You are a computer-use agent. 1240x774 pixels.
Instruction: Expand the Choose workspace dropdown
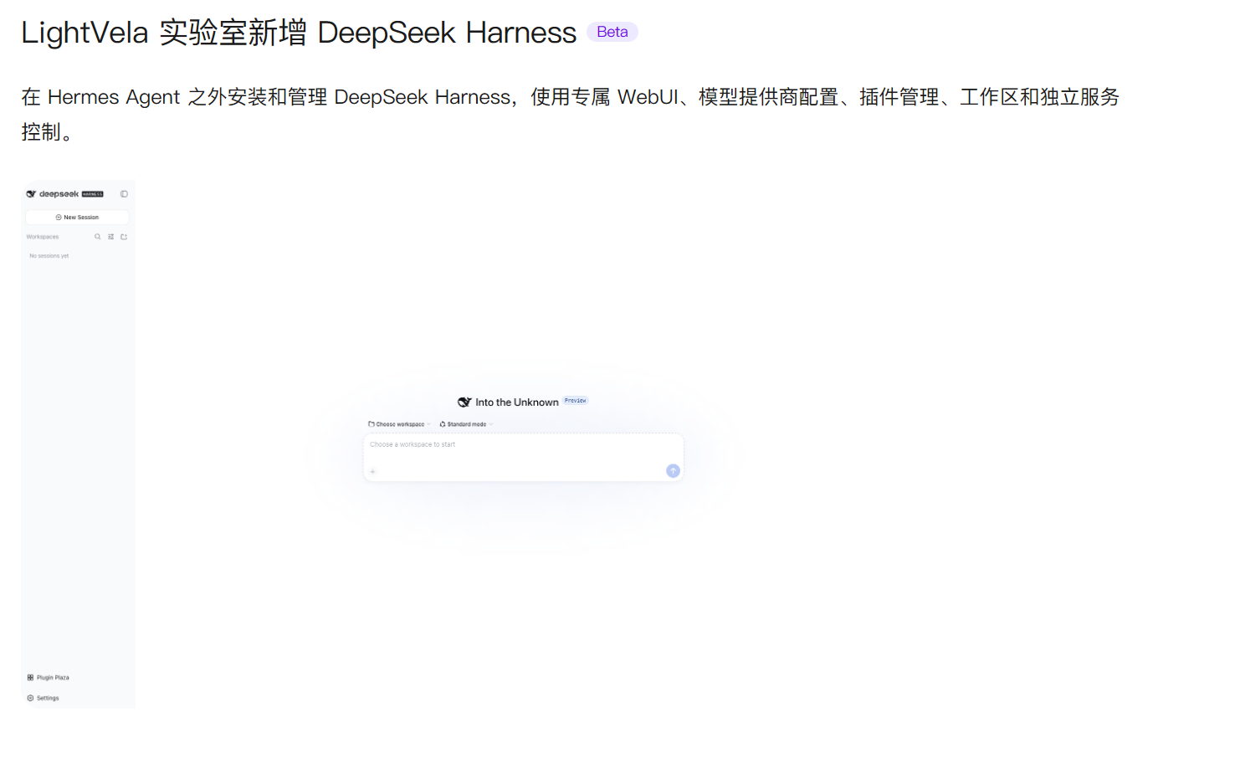[400, 424]
